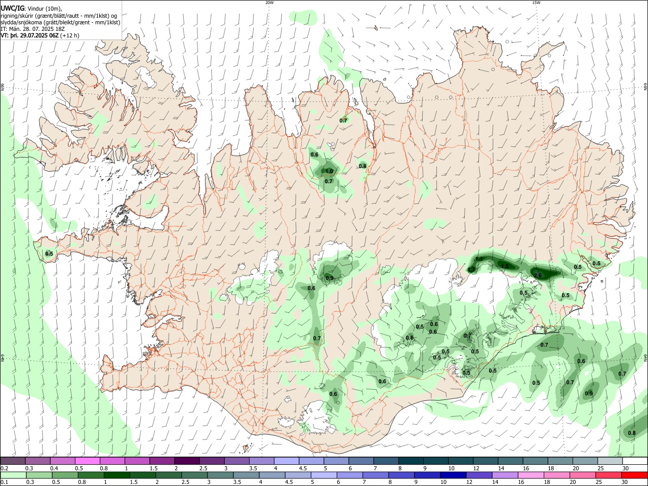The width and height of the screenshot is (648, 486).
Task: Click the bright pink 0.5 swatch in upper legend
Action: [87, 461]
